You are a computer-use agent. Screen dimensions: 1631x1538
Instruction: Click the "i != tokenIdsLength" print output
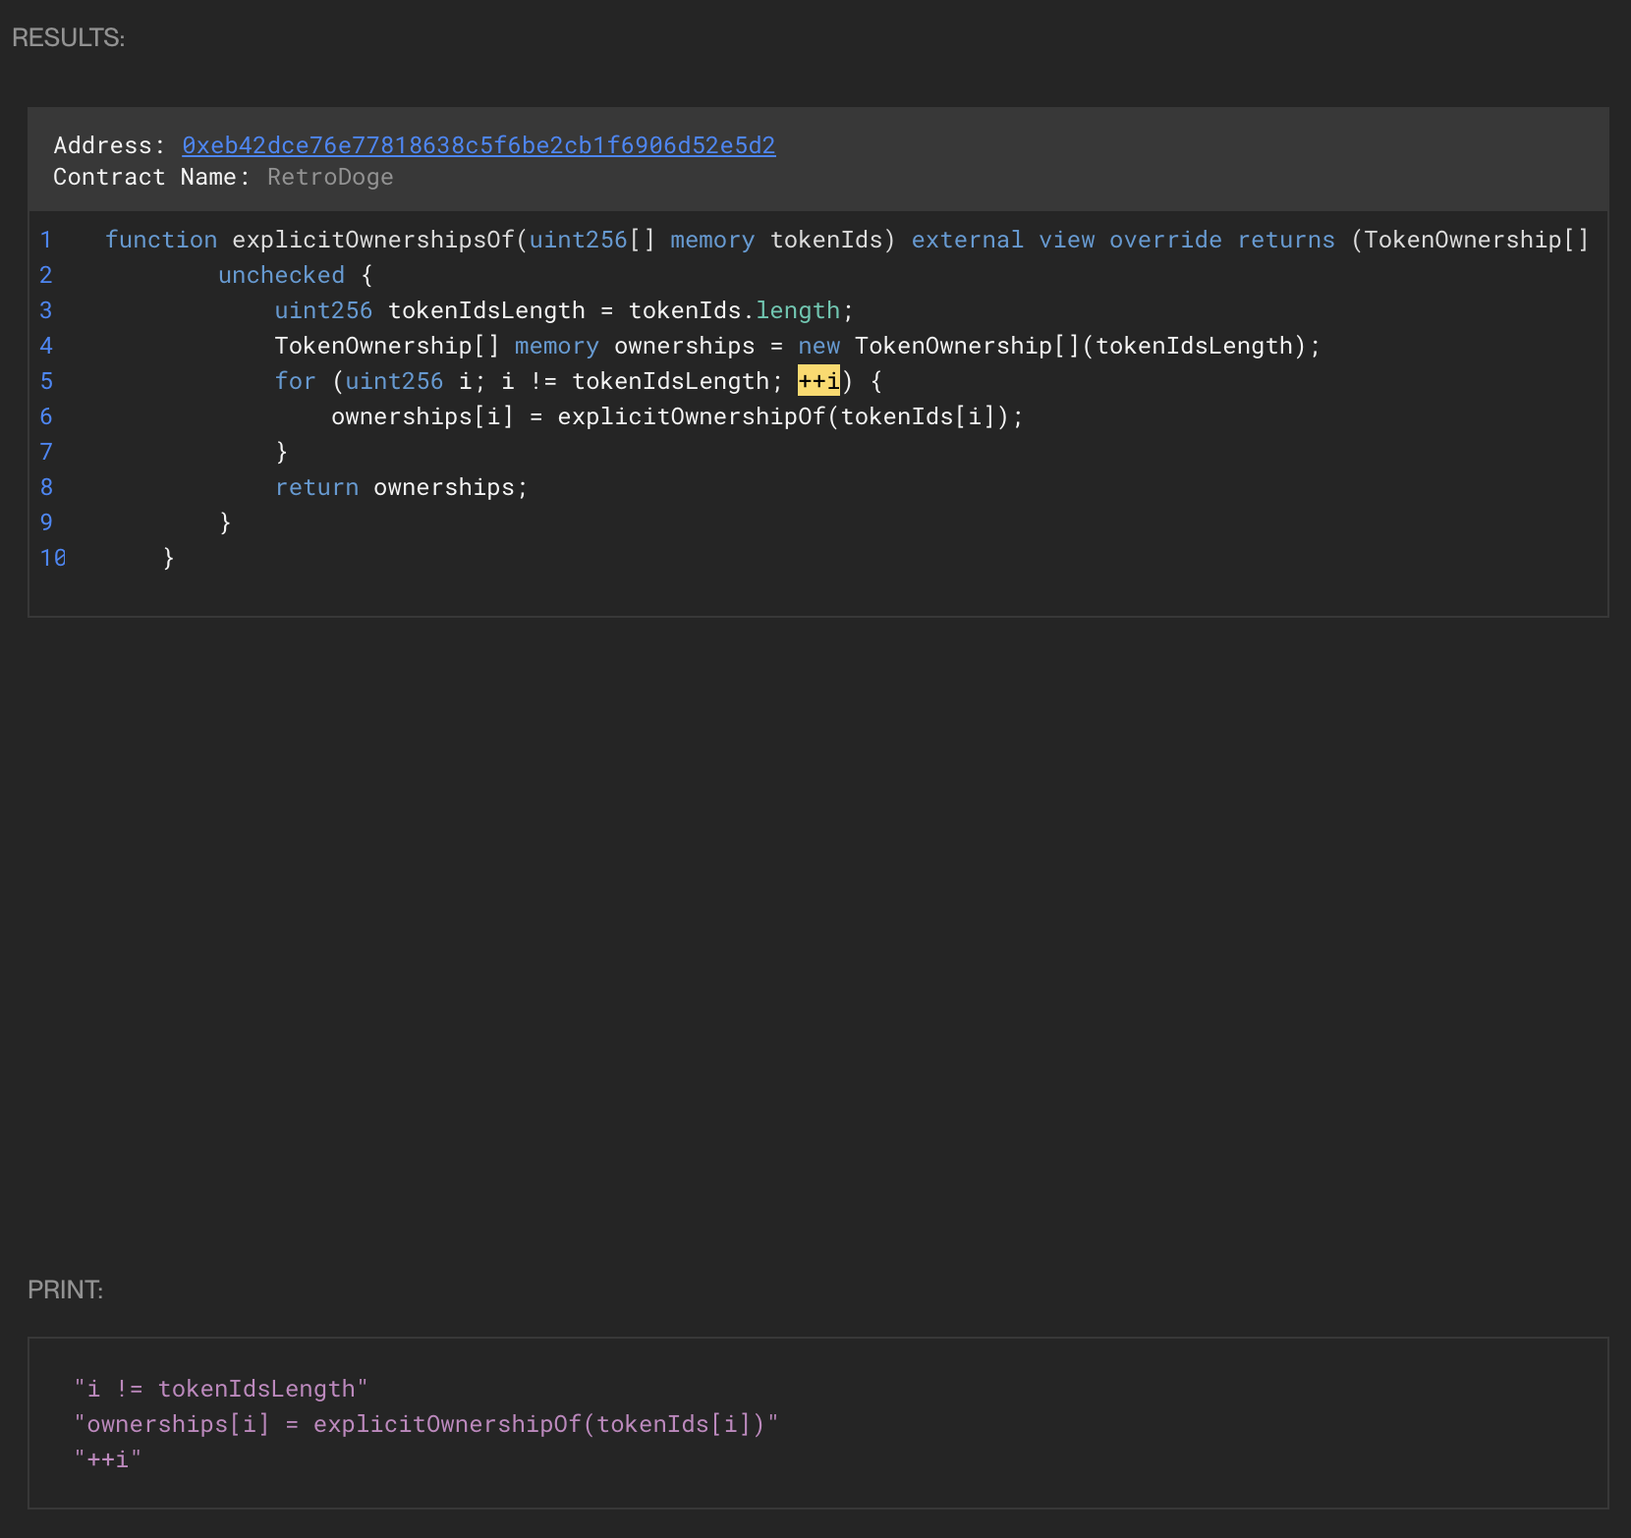pyautogui.click(x=221, y=1389)
